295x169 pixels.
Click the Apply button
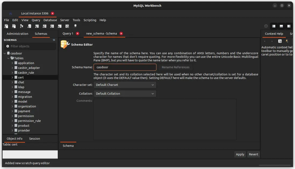click(x=240, y=154)
